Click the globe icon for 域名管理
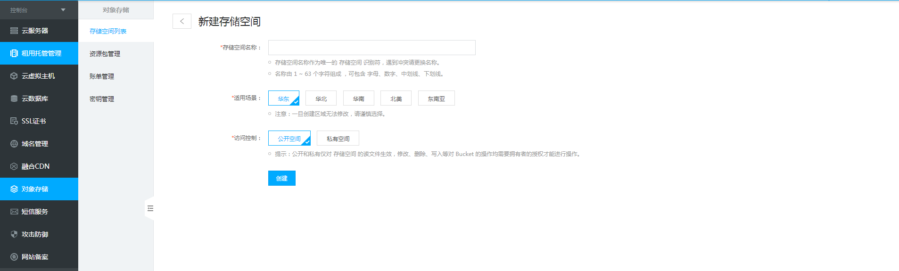 (14, 144)
